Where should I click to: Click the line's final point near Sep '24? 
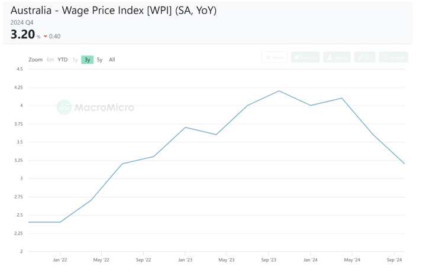pos(404,164)
